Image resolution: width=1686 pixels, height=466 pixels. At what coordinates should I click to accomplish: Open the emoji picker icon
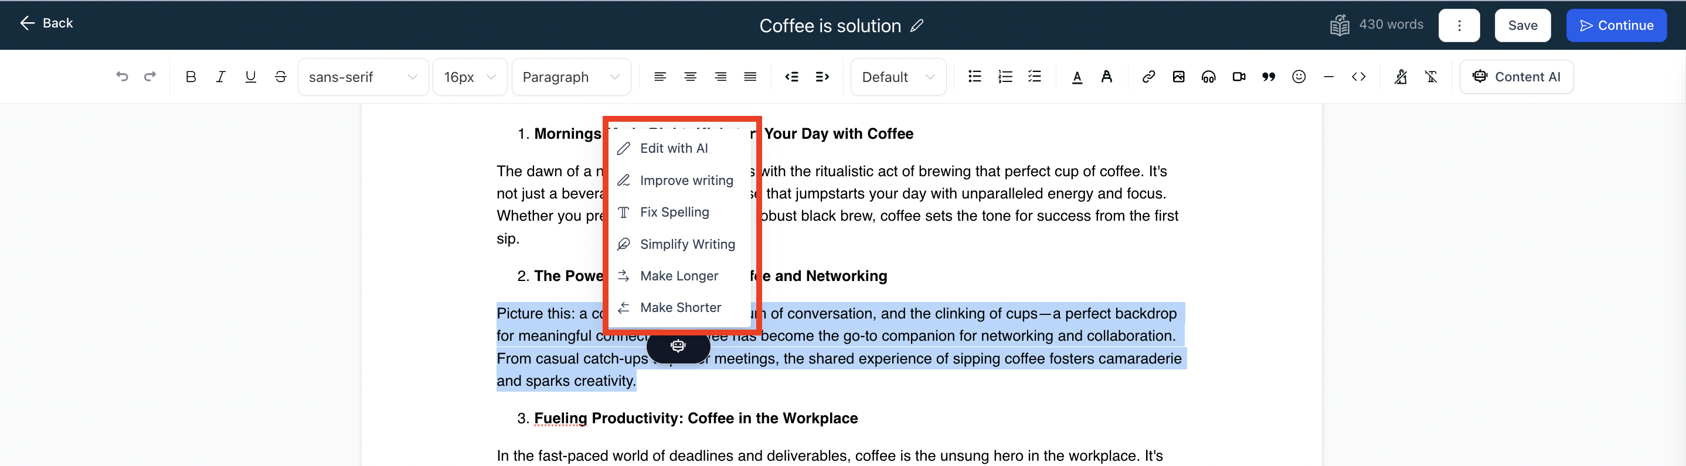pyautogui.click(x=1299, y=77)
